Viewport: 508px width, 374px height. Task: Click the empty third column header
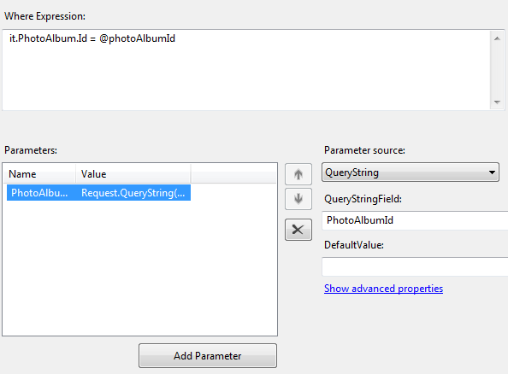pyautogui.click(x=233, y=173)
